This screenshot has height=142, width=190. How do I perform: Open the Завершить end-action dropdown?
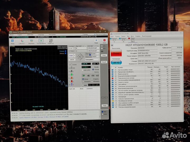(90, 59)
